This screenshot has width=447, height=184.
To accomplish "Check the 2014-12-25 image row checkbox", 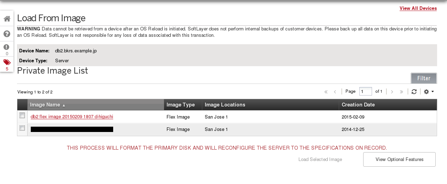I will (22, 128).
